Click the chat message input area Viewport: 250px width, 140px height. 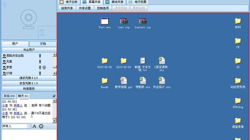[x=29, y=135]
